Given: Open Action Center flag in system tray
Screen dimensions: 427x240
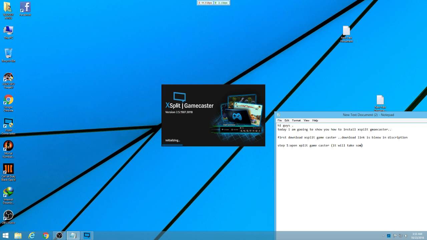Looking at the screenshot, I should pyautogui.click(x=395, y=236).
